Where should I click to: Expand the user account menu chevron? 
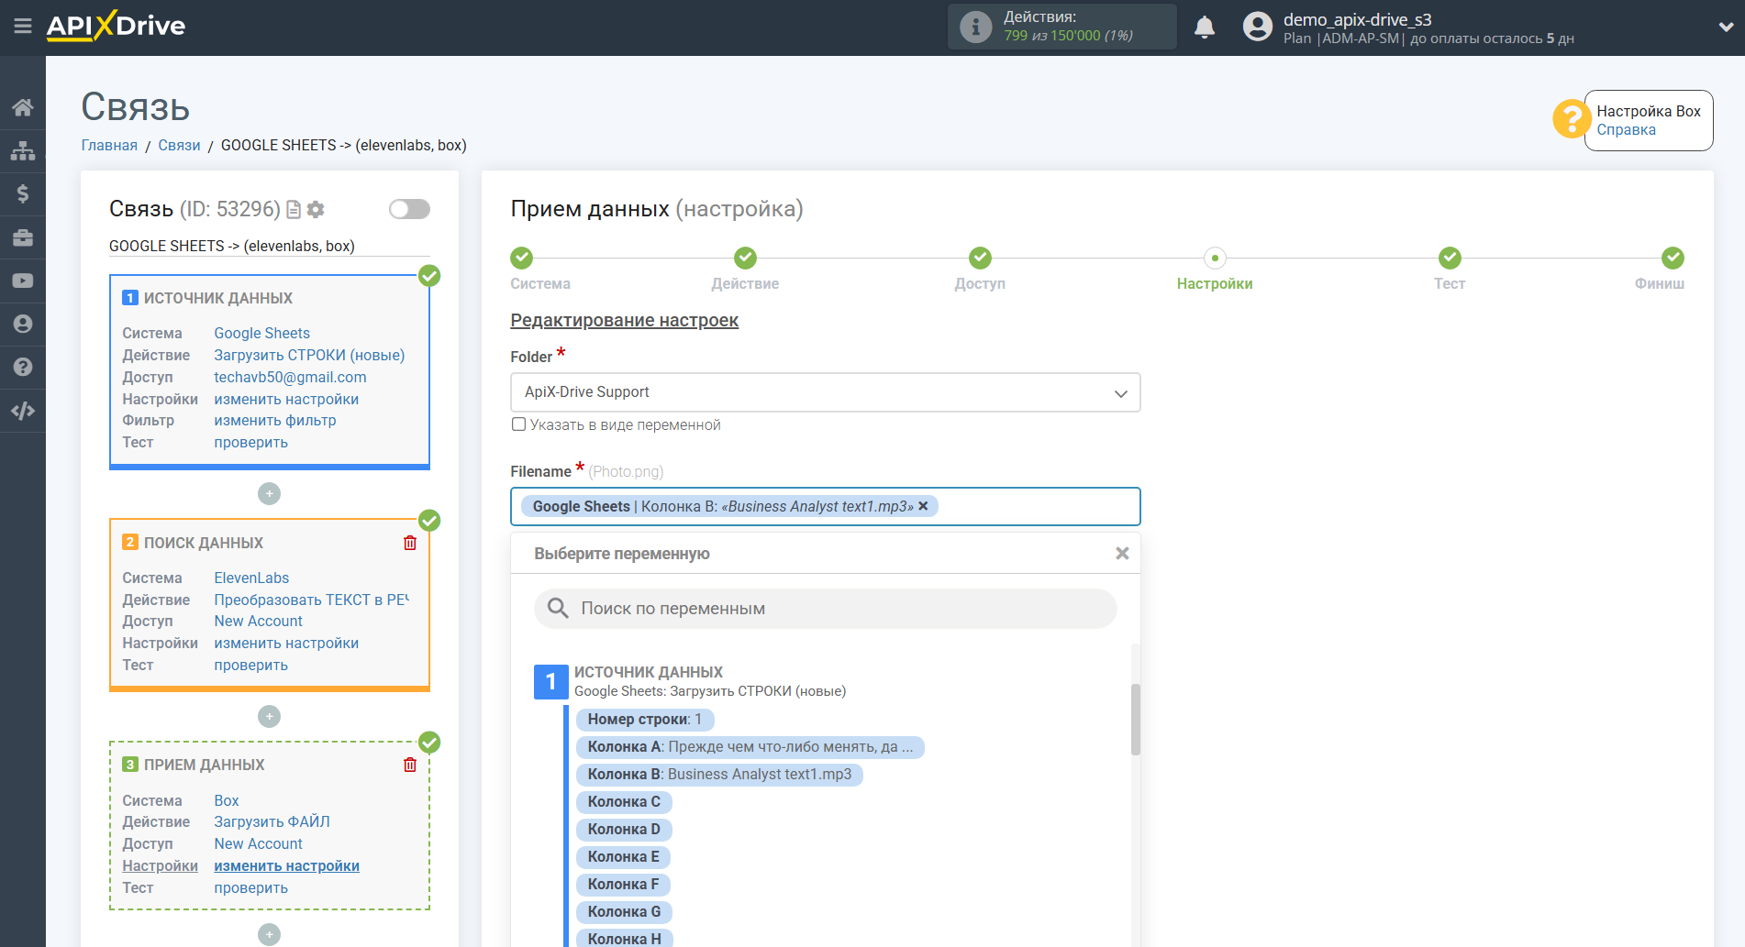[x=1725, y=28]
